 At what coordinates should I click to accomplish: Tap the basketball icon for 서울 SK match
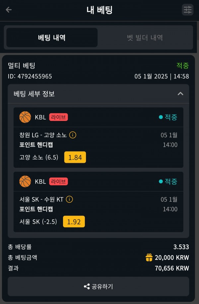click(25, 181)
